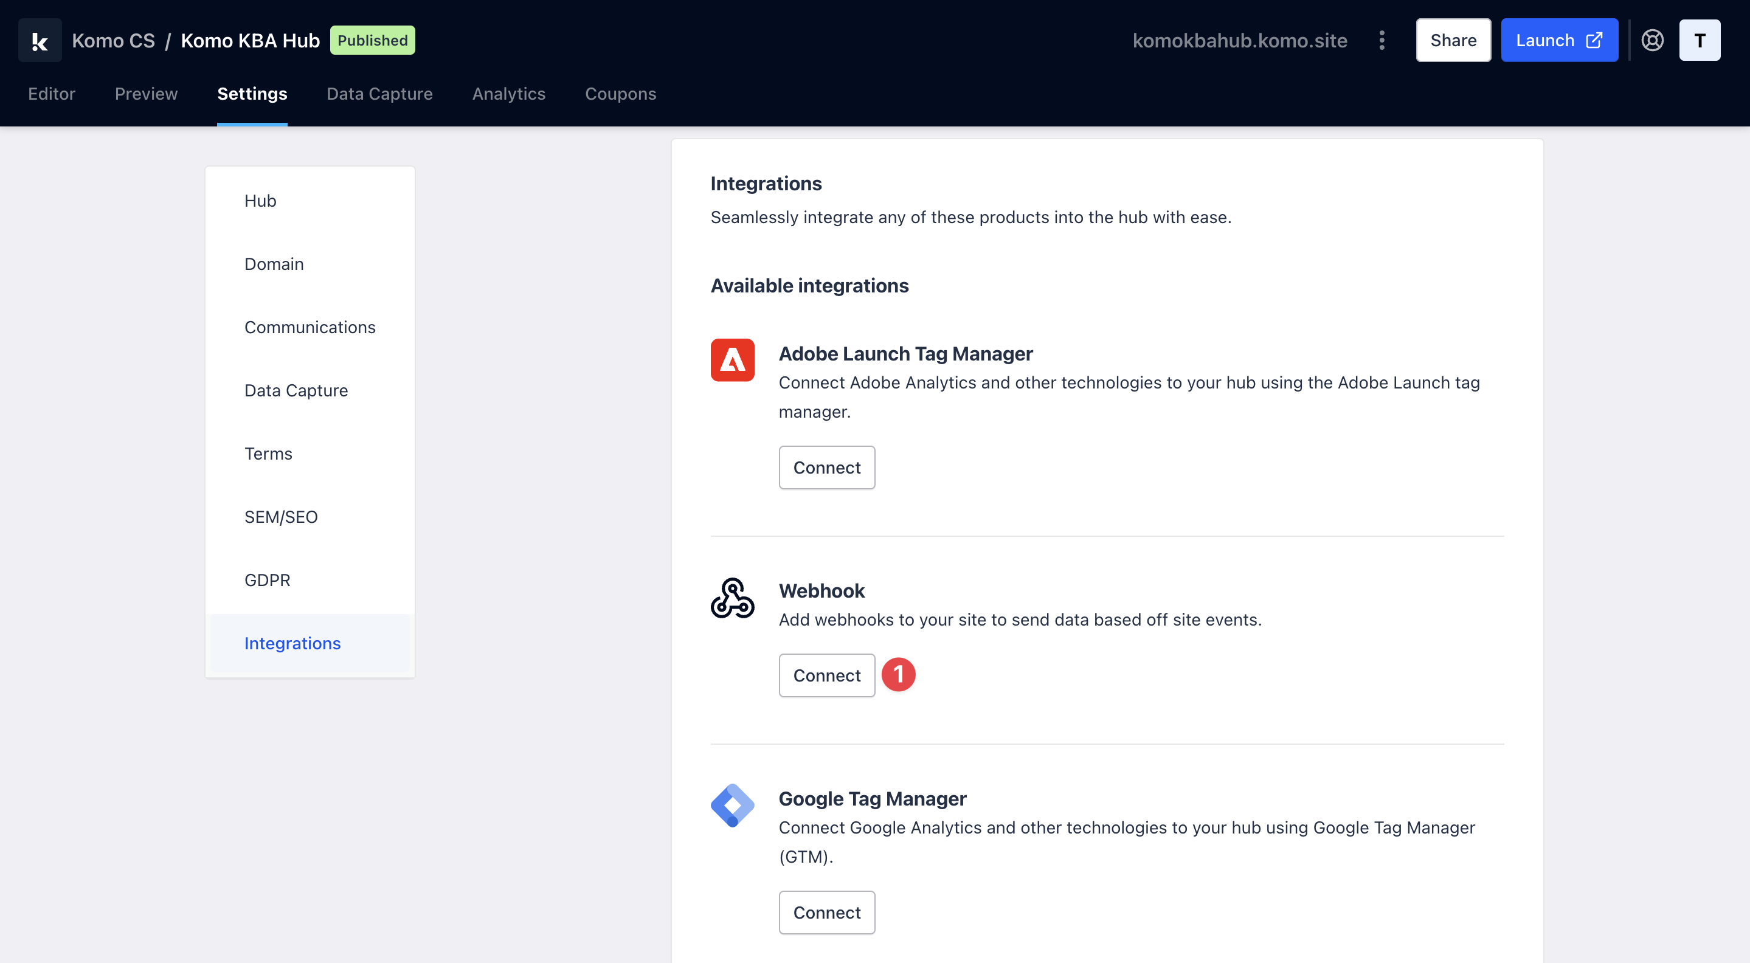Open the help lifebuoy icon

pyautogui.click(x=1652, y=41)
